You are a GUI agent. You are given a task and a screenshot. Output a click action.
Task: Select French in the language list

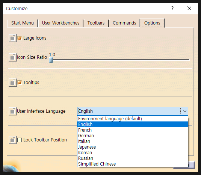click(133, 130)
